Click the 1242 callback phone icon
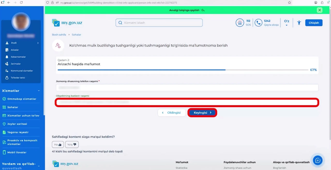The height and width of the screenshot is (170, 331). [258, 23]
